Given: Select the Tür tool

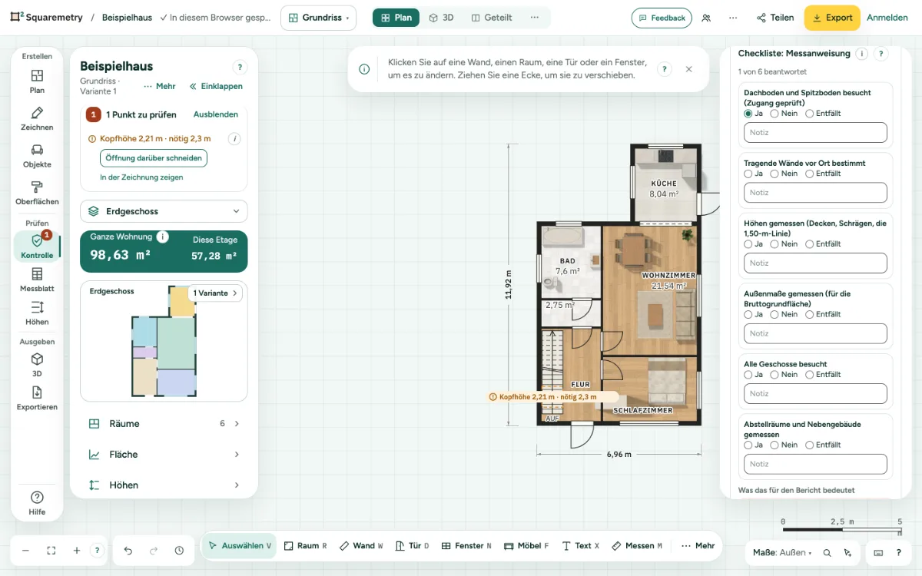Looking at the screenshot, I should (x=412, y=546).
